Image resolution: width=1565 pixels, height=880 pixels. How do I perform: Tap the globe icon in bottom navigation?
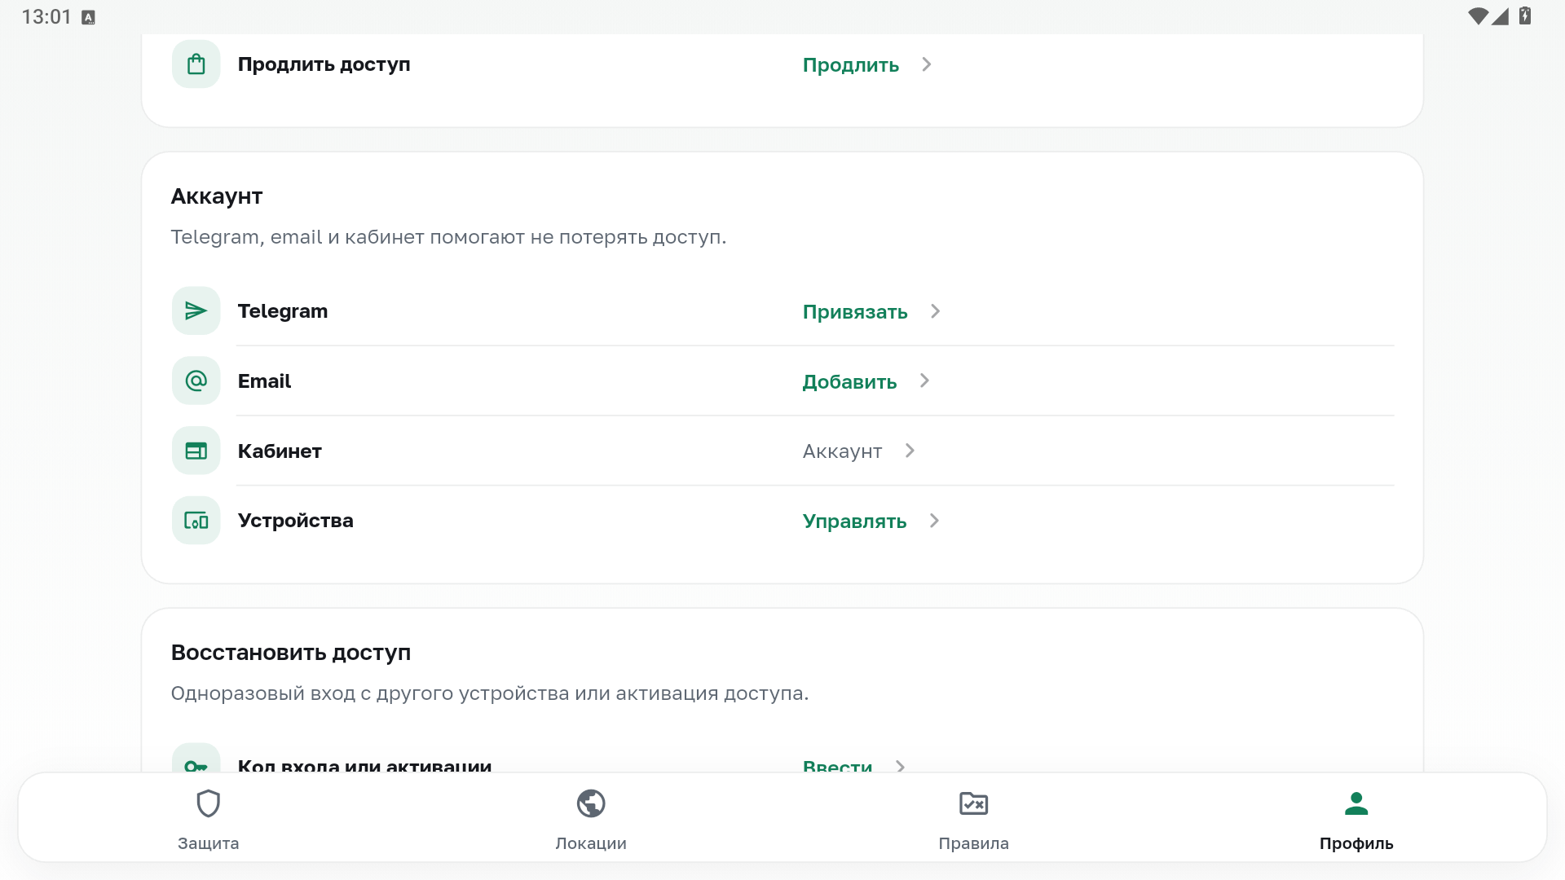point(591,803)
